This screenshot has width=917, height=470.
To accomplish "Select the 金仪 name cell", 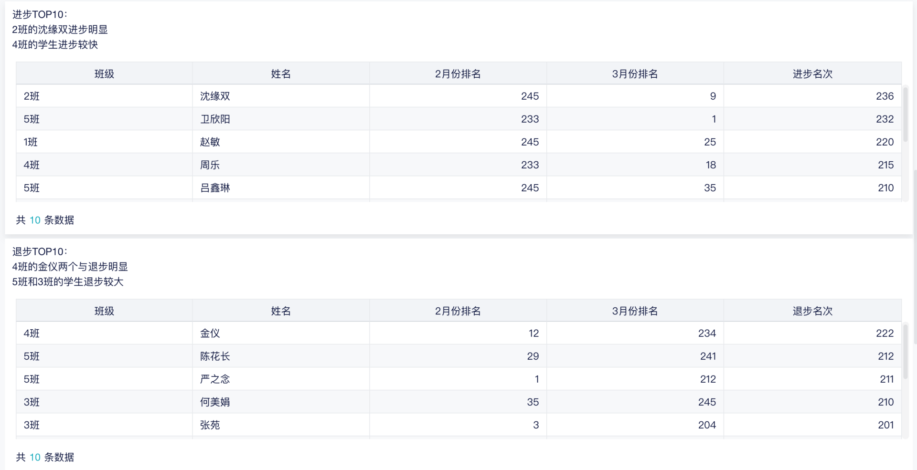I will (210, 334).
